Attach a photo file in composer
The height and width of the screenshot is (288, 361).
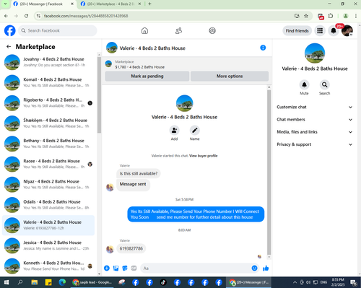click(x=116, y=268)
